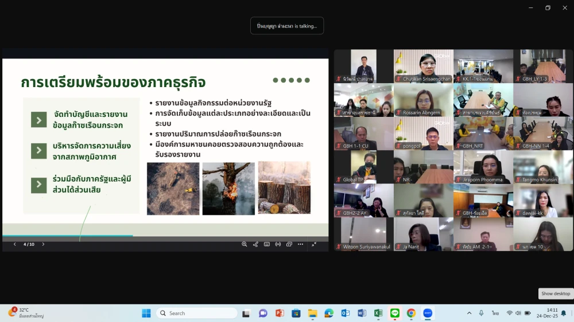The width and height of the screenshot is (574, 322).
Task: Select the Global TP participant tile
Action: click(x=364, y=167)
